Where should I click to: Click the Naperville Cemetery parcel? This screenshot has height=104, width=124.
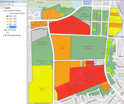tap(88, 47)
